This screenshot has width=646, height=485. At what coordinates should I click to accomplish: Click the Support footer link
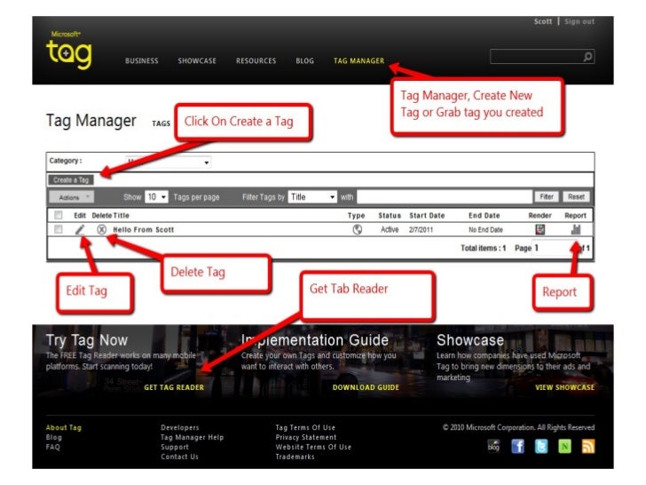point(175,447)
